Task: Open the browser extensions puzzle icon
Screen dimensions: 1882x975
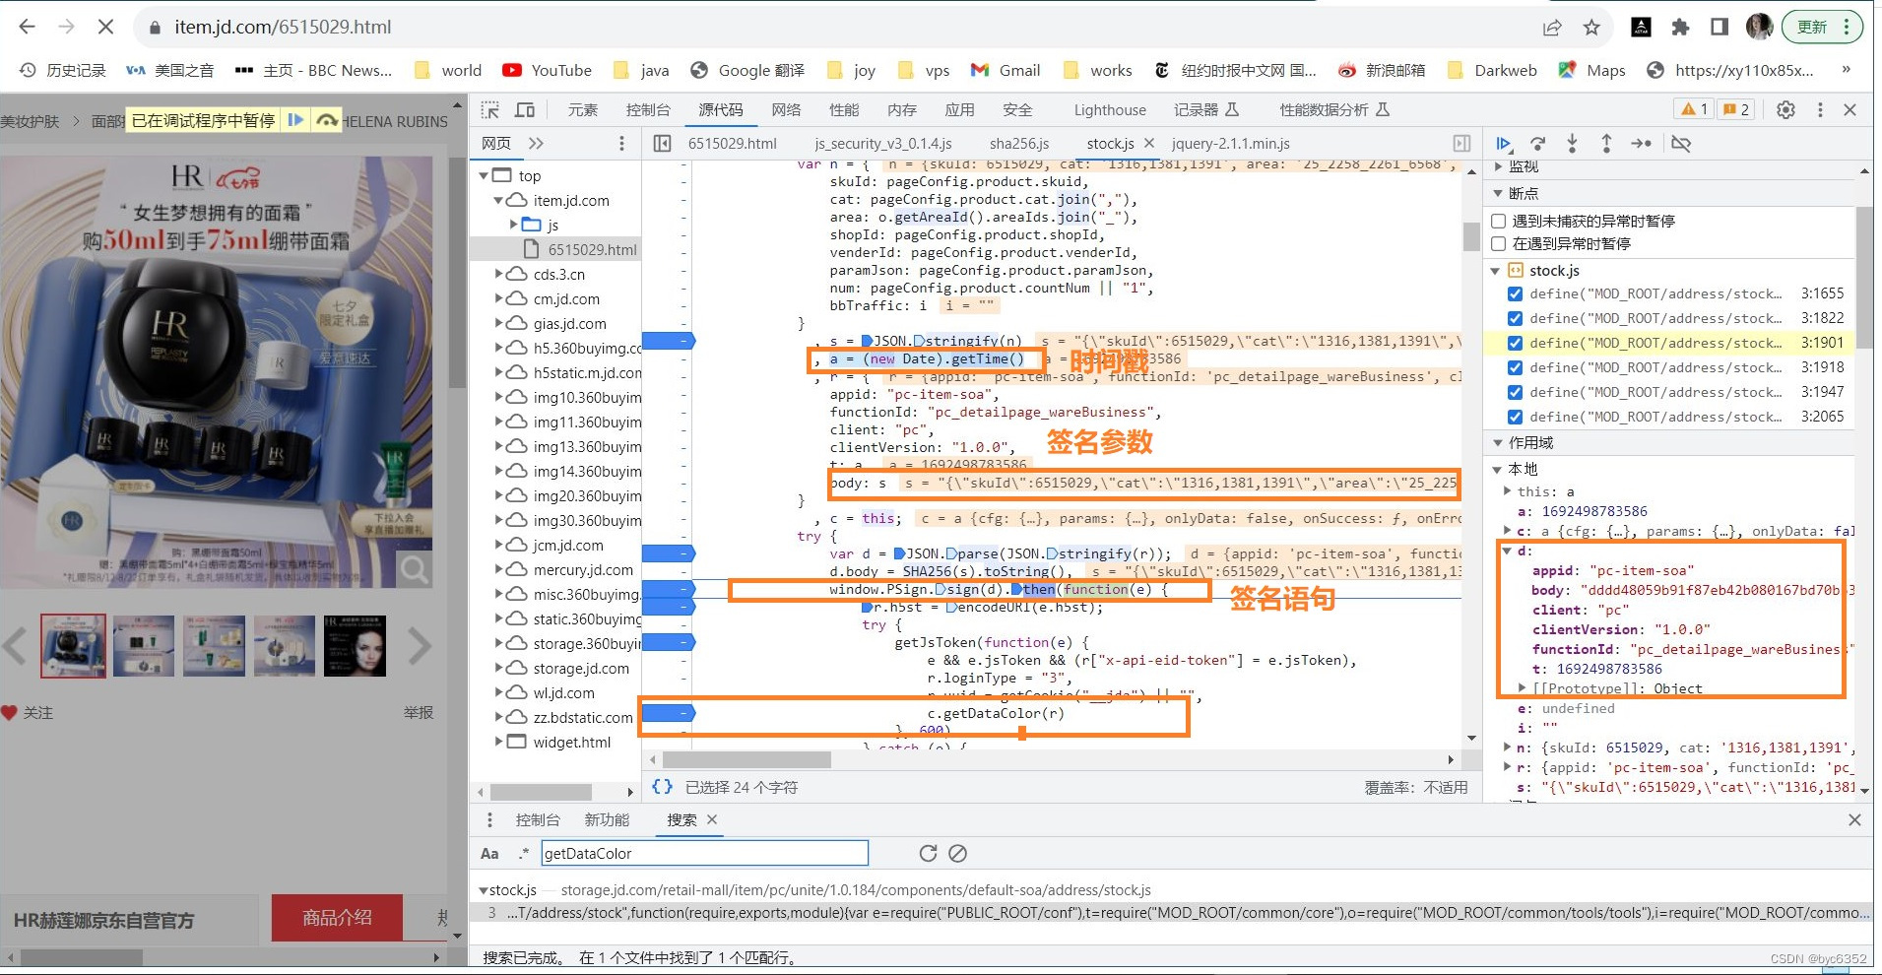Action: tap(1680, 28)
